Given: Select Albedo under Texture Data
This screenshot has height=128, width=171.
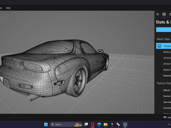Looking at the screenshot, I should (167, 90).
